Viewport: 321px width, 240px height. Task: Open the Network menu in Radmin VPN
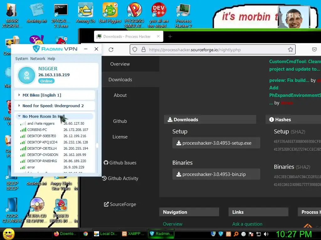[38, 58]
